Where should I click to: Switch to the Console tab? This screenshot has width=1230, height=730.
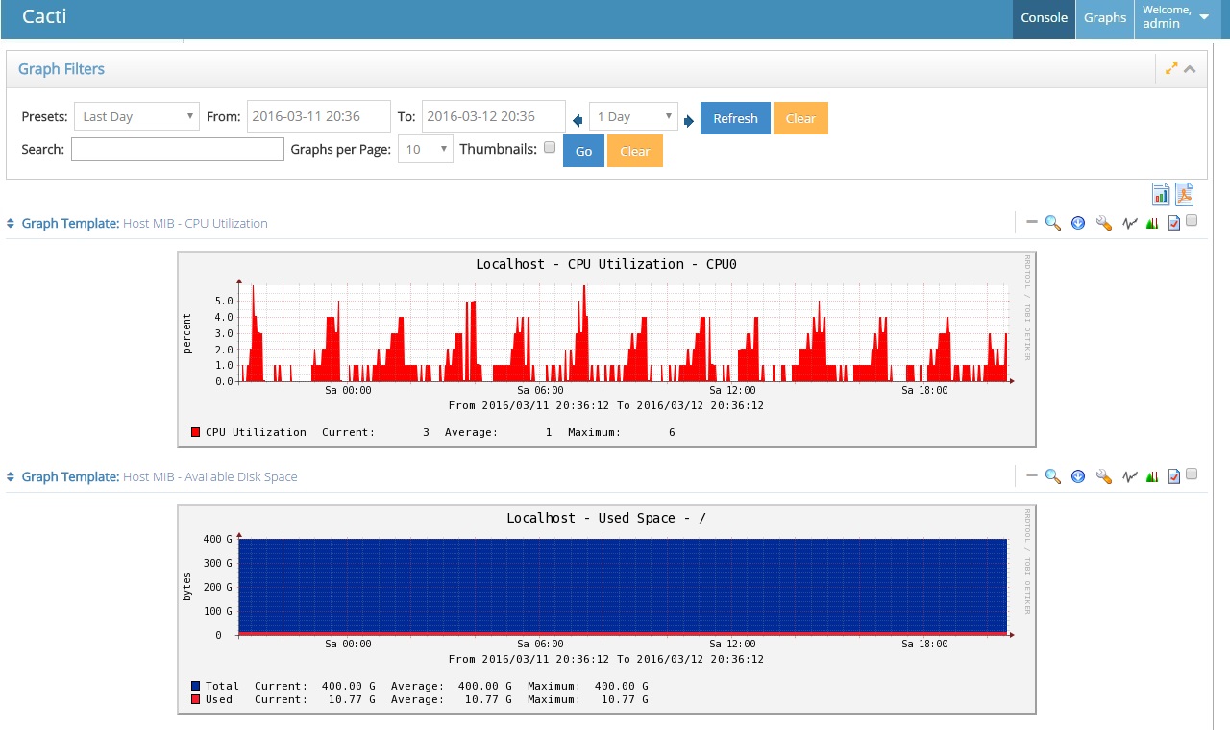[1044, 18]
